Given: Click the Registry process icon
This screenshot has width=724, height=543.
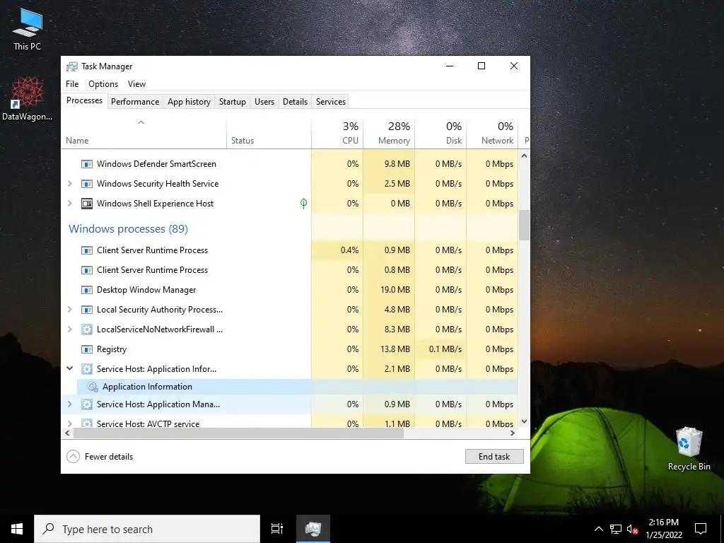Looking at the screenshot, I should [87, 349].
